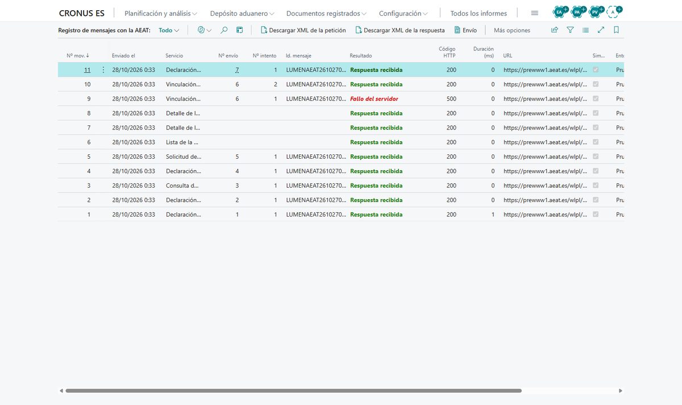The image size is (682, 405).
Task: Open the Copilot icon dropdown in toolbar
Action: click(x=204, y=30)
